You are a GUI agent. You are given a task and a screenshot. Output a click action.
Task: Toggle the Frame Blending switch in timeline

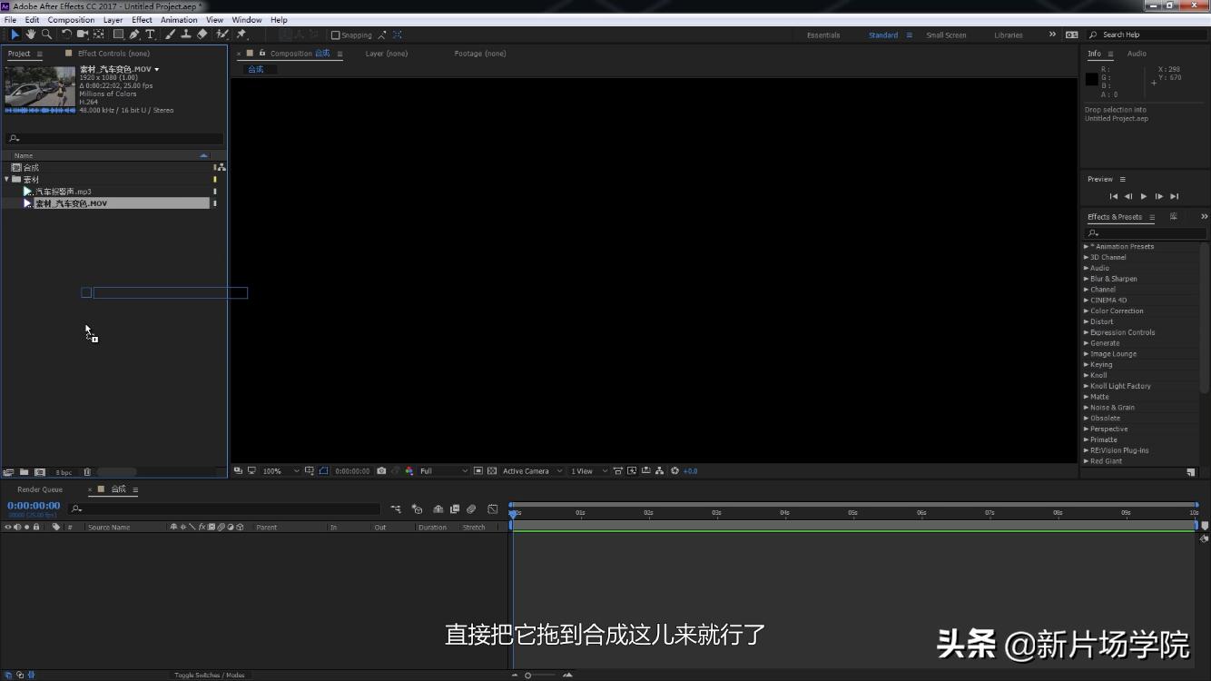click(x=454, y=509)
